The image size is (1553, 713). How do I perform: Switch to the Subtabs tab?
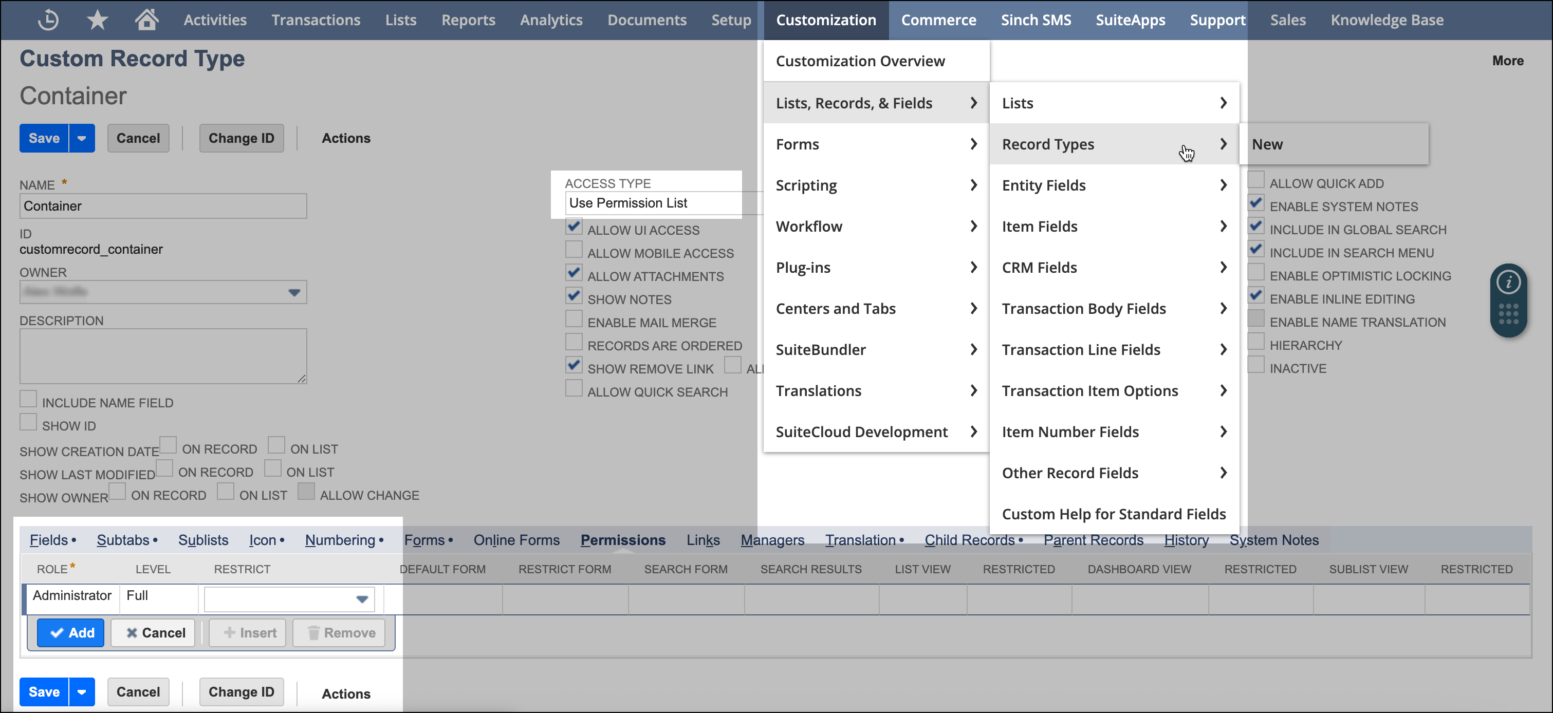tap(123, 540)
